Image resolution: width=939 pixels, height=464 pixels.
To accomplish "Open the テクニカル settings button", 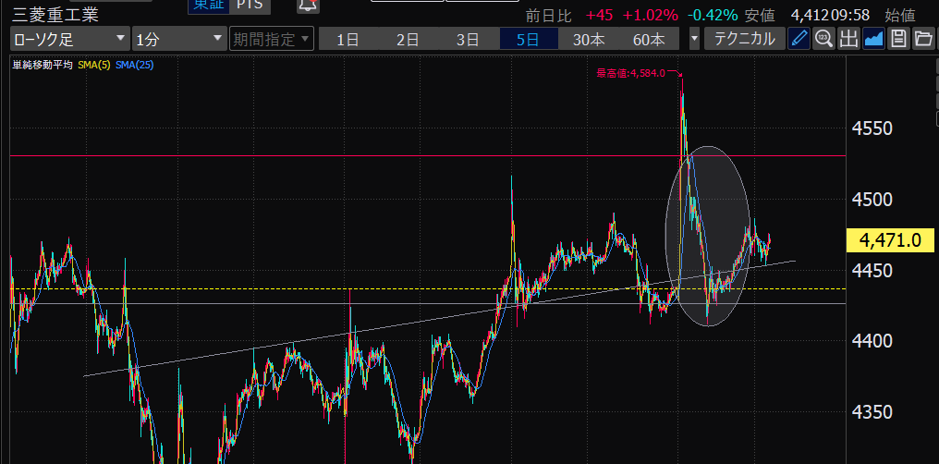I will point(745,39).
